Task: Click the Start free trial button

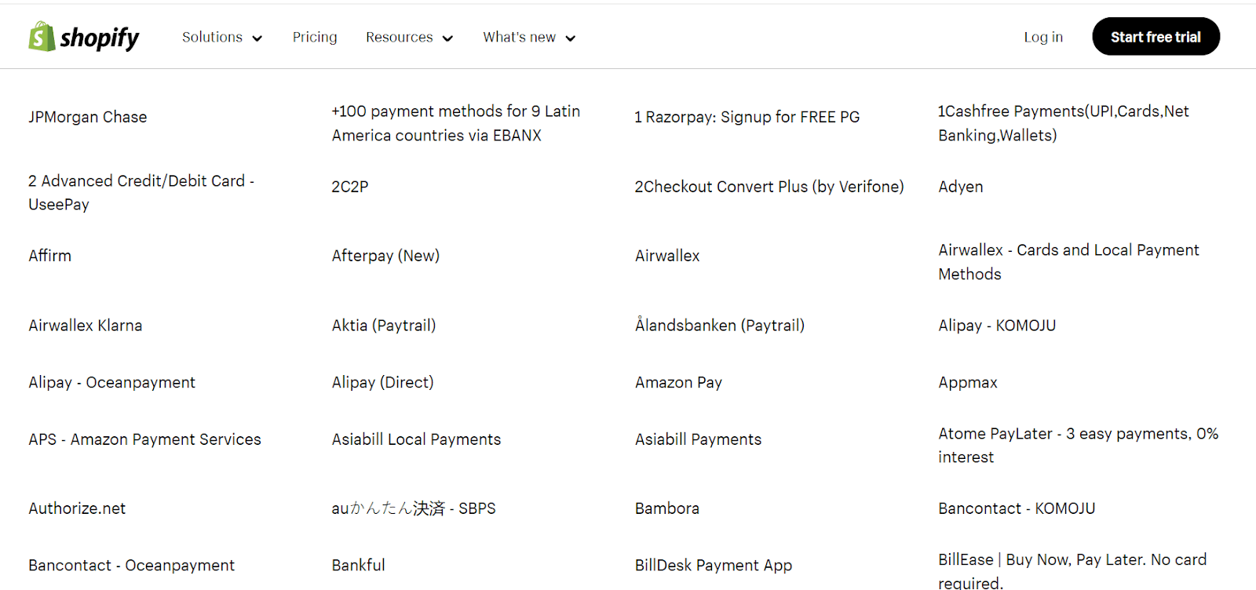Action: point(1156,36)
